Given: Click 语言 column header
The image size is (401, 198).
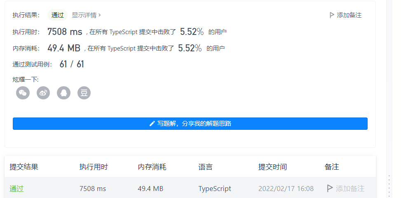Looking at the screenshot, I should click(x=205, y=167).
